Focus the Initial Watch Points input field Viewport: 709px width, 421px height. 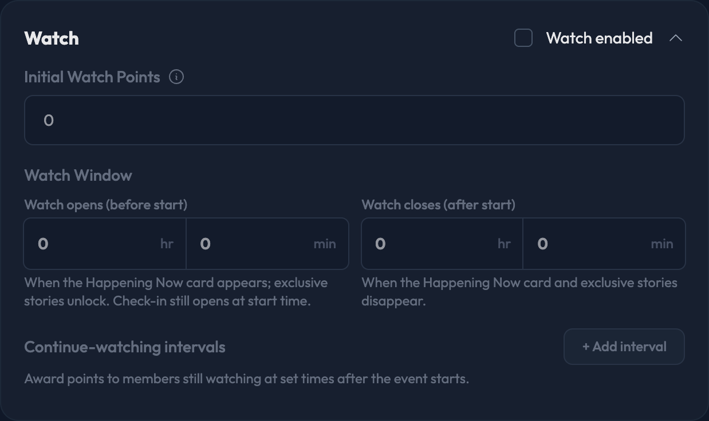354,120
